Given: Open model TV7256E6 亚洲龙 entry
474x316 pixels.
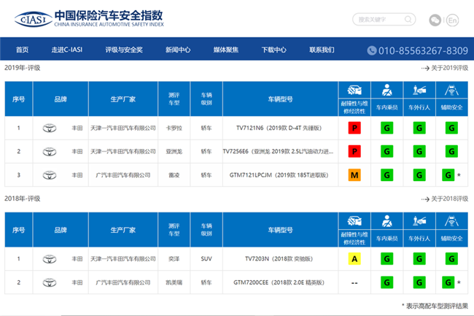Looking at the screenshot, I should pyautogui.click(x=278, y=151).
